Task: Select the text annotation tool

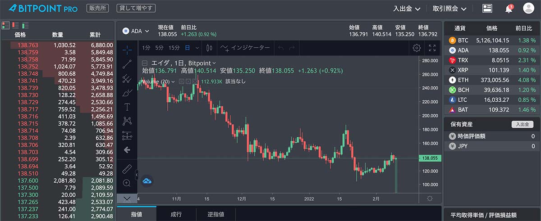Action: 127,107
